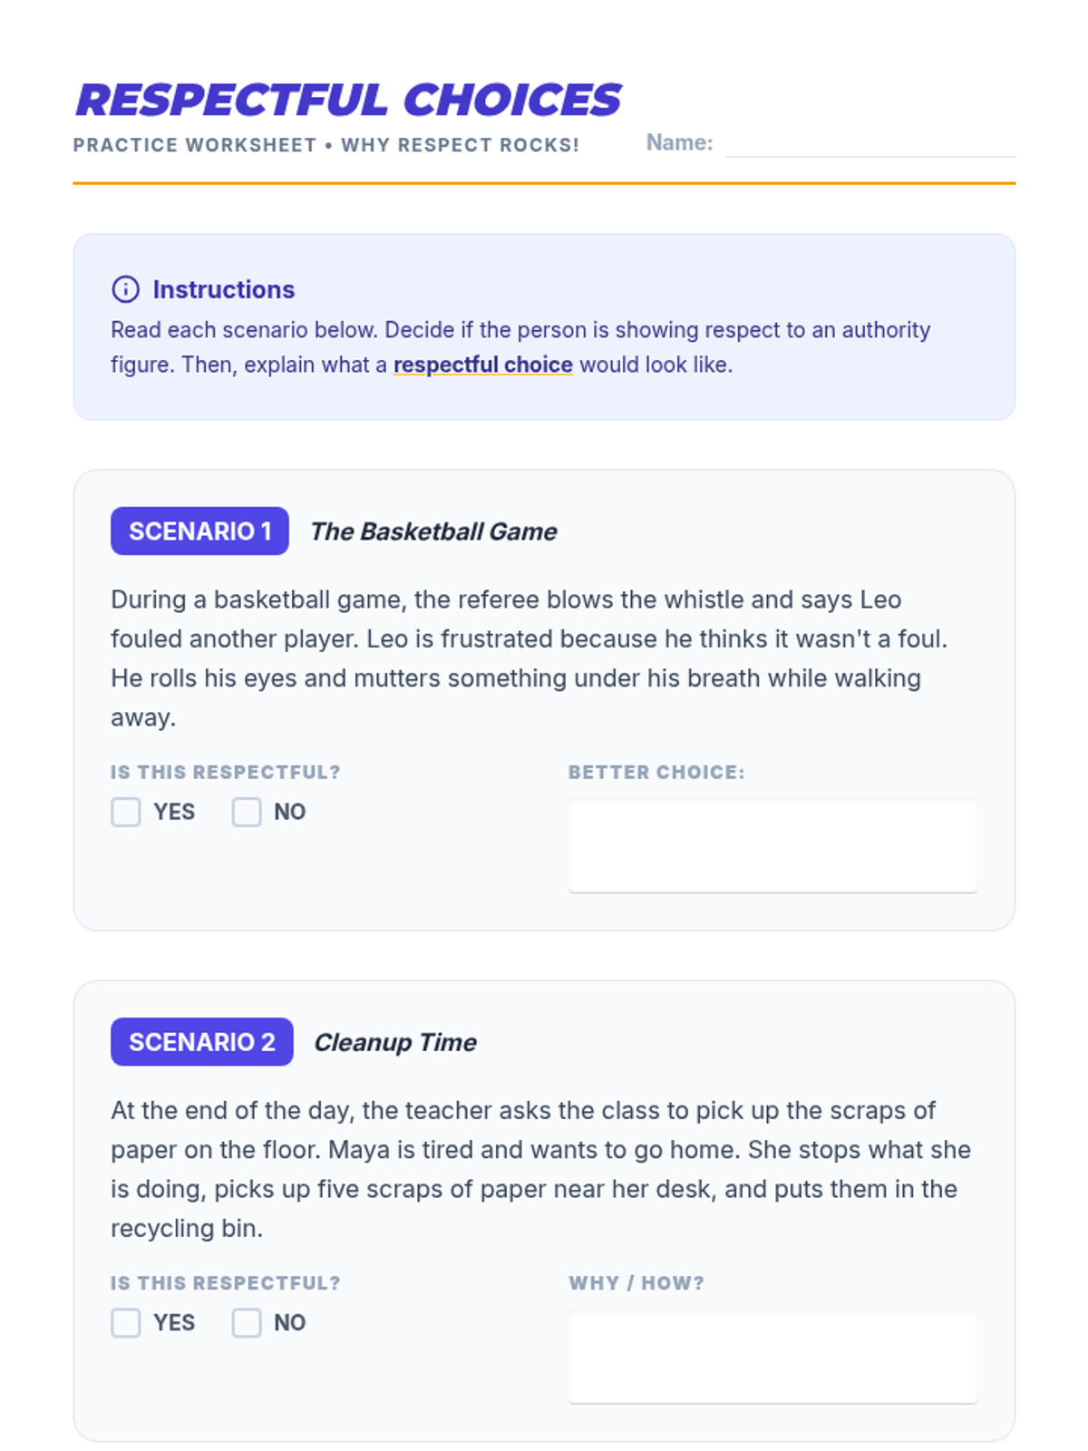Open the 'respectful choice' underlined link
The image size is (1088, 1451).
click(x=482, y=365)
